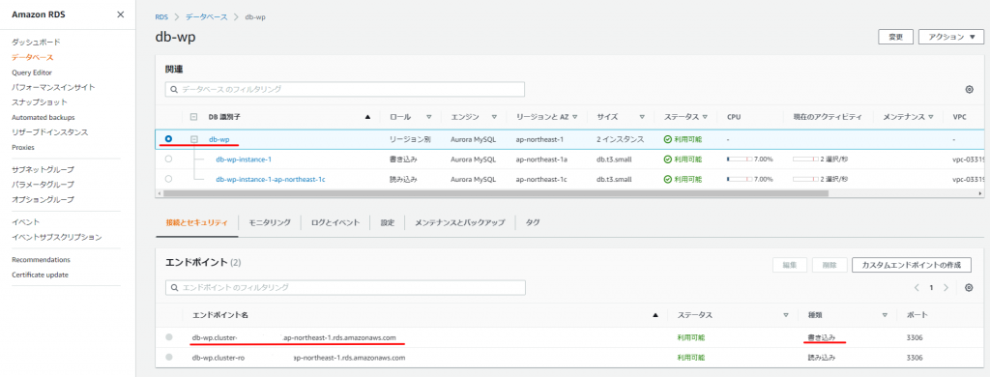The width and height of the screenshot is (990, 377).
Task: Click the 削除 endpoint button
Action: [830, 265]
